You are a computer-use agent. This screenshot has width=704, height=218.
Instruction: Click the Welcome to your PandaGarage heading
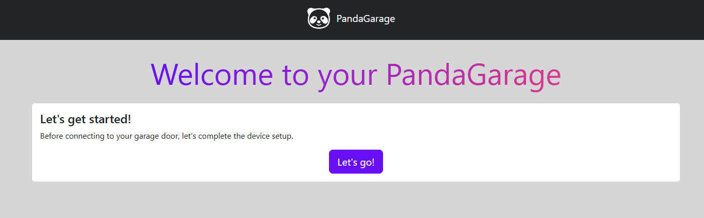point(356,75)
